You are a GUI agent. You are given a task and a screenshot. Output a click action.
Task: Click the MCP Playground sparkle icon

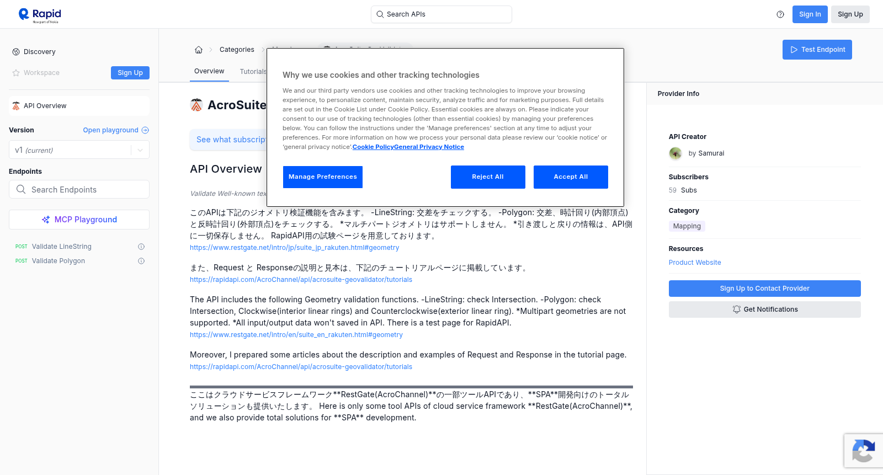tap(46, 220)
